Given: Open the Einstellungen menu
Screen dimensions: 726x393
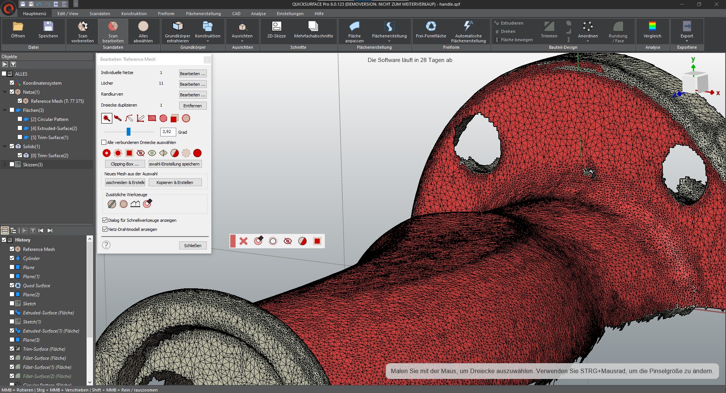Looking at the screenshot, I should 290,14.
